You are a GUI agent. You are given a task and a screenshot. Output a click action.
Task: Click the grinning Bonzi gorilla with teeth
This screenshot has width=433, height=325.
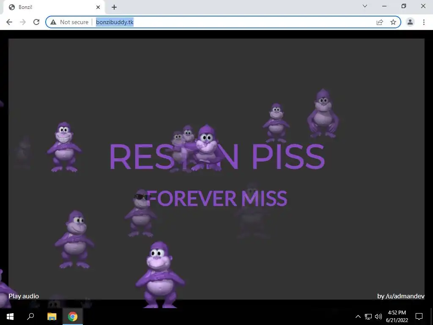pyautogui.click(x=64, y=147)
